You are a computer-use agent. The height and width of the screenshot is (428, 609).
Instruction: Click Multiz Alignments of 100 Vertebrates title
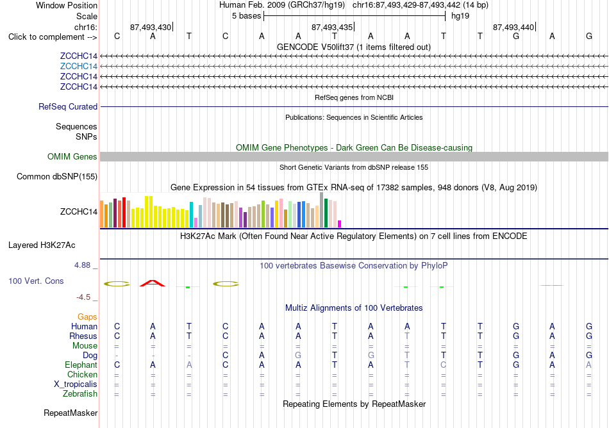pyautogui.click(x=354, y=308)
